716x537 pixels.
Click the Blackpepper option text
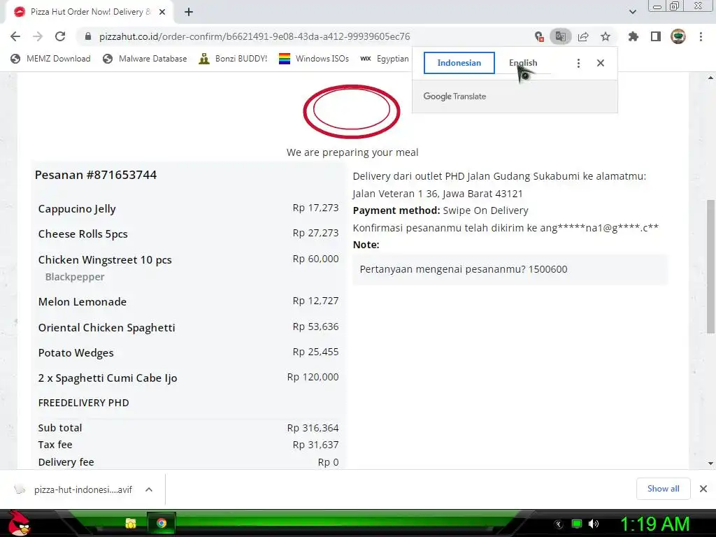(75, 277)
